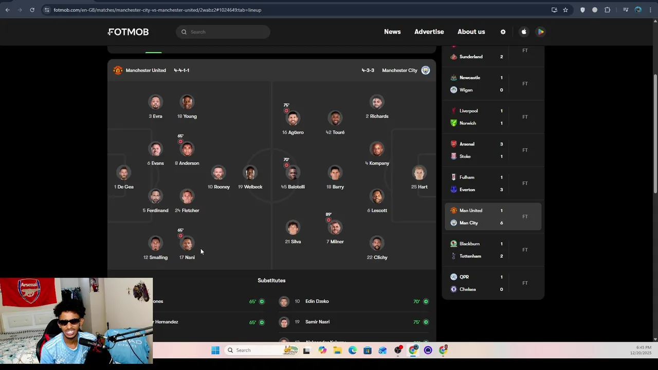Open the media control icon in toolbar
658x370 pixels.
tap(626, 10)
